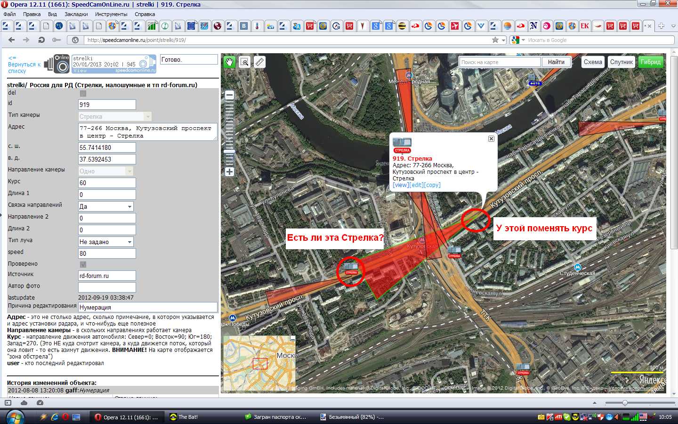The height and width of the screenshot is (424, 678).
Task: Click the [view] link in popup
Action: point(401,185)
